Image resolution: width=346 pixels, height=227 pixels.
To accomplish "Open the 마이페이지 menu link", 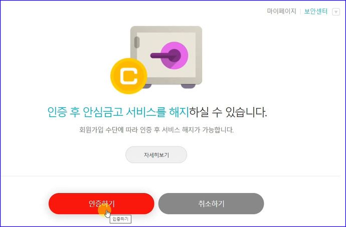I will coord(281,11).
